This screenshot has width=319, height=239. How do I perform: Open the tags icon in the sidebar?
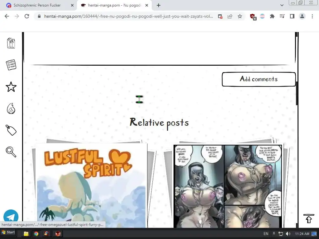pos(11,130)
